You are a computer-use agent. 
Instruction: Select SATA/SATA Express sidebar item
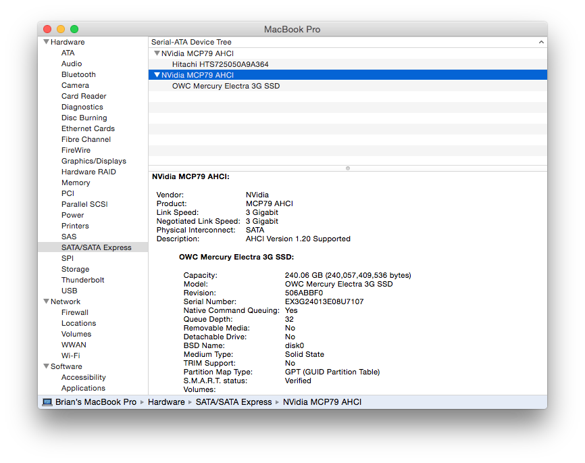(x=93, y=247)
